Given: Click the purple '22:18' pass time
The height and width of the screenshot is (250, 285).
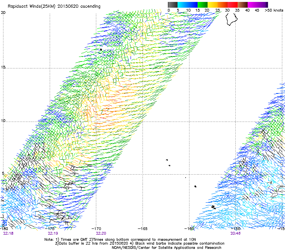Looking at the screenshot, I should (x=8, y=233).
